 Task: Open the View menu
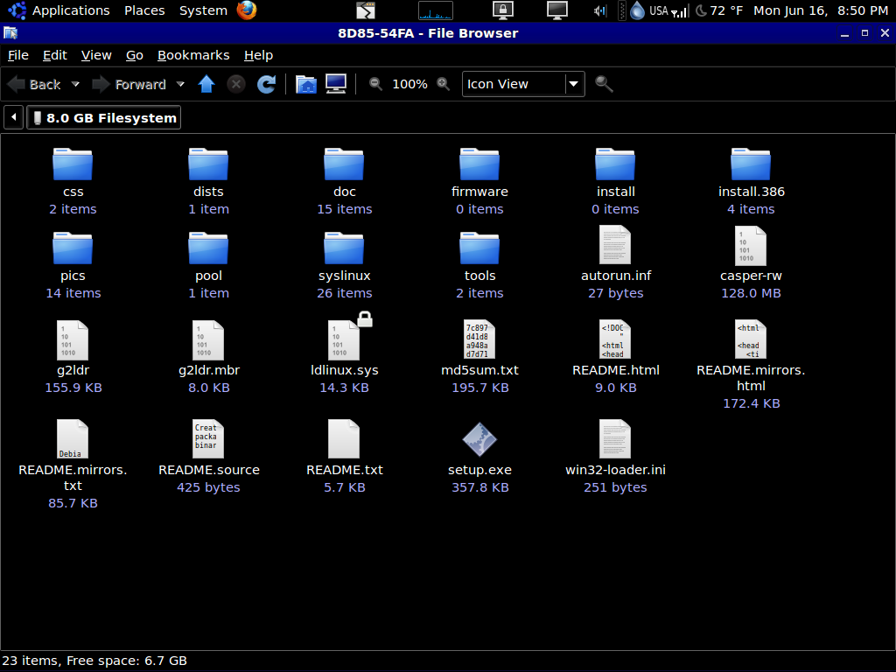pyautogui.click(x=96, y=55)
